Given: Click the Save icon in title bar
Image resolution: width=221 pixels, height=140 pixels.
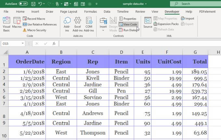Looking at the screenshot, I should [x=33, y=4].
